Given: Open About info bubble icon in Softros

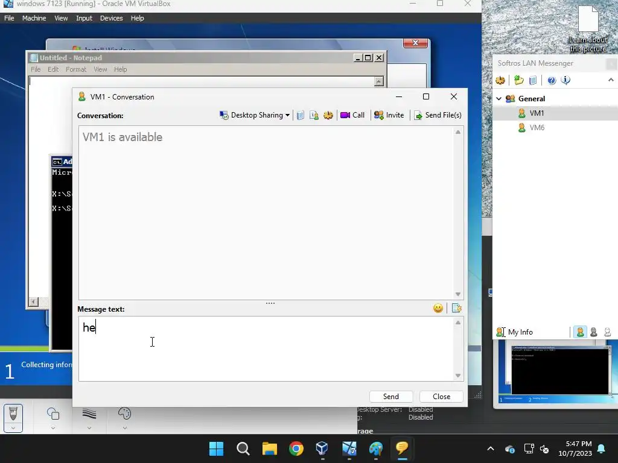Looking at the screenshot, I should 565,80.
